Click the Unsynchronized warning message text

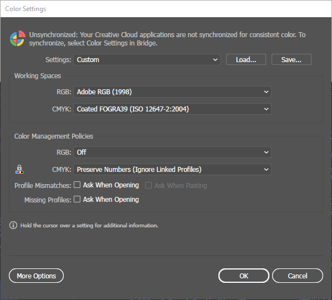tap(167, 39)
